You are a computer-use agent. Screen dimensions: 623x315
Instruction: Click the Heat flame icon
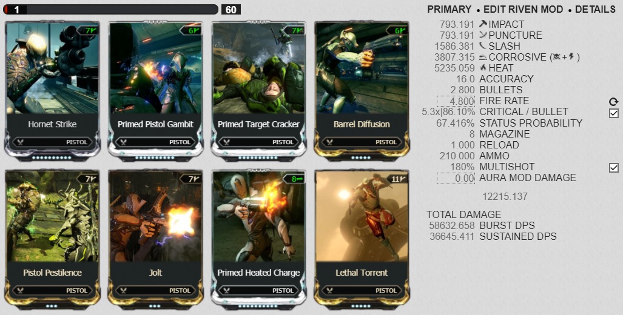(x=483, y=68)
